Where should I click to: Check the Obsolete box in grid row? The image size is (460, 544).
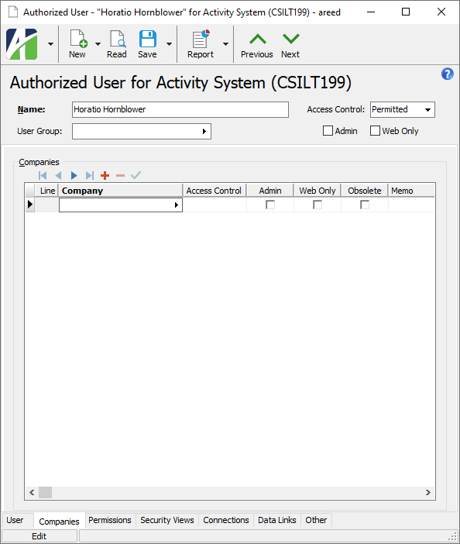click(364, 205)
